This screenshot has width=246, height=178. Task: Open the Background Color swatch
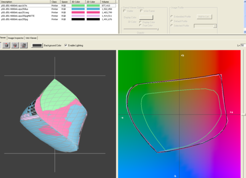coord(37,45)
